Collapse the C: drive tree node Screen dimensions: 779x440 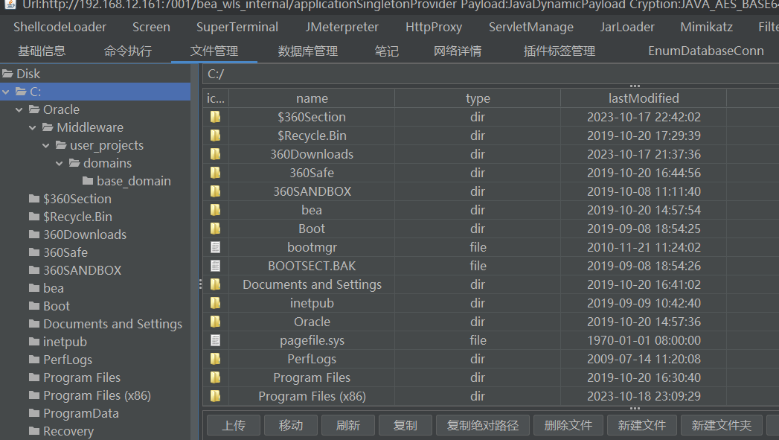click(6, 92)
